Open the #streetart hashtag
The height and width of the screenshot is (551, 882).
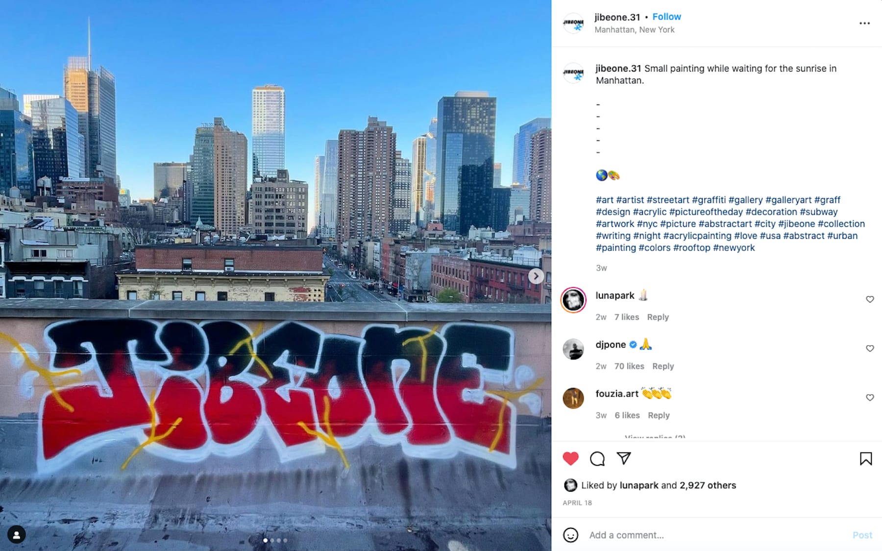pos(668,200)
